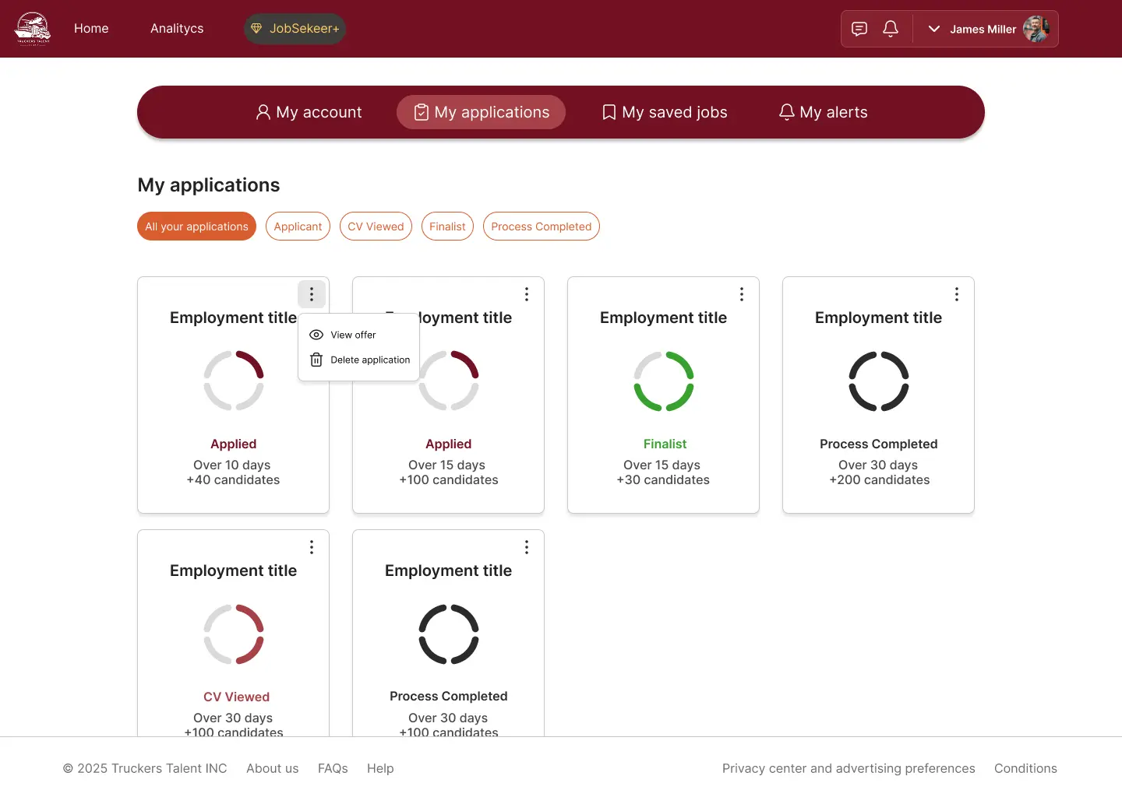Click James Miller's profile avatar
Screen dimensions: 1122x797
coord(1036,29)
